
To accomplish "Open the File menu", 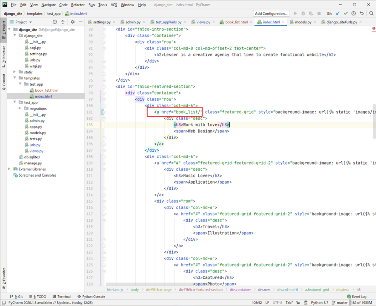I will [13, 5].
